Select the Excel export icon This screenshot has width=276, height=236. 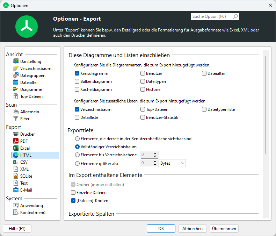point(16,148)
